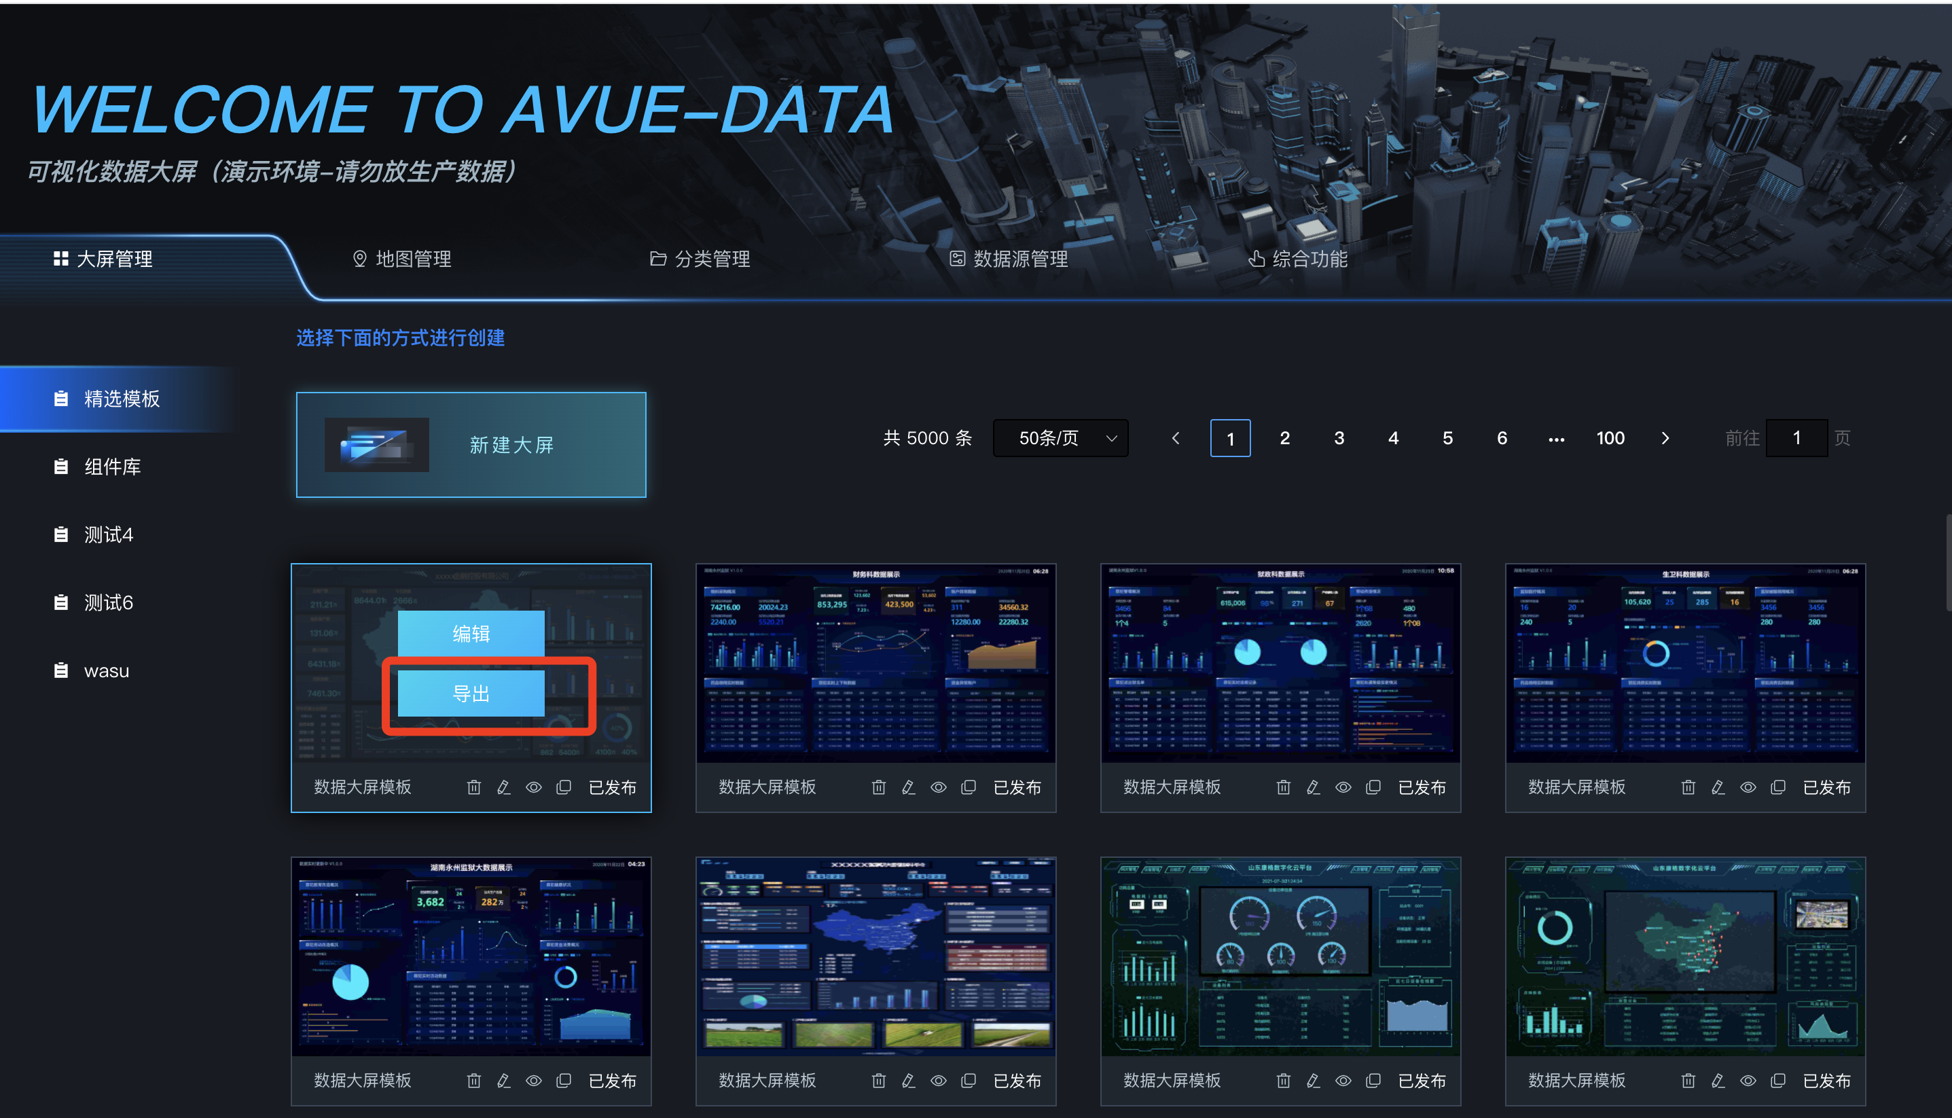The width and height of the screenshot is (1952, 1118).
Task: Delete the 财务科数据展示 card
Action: click(x=879, y=787)
